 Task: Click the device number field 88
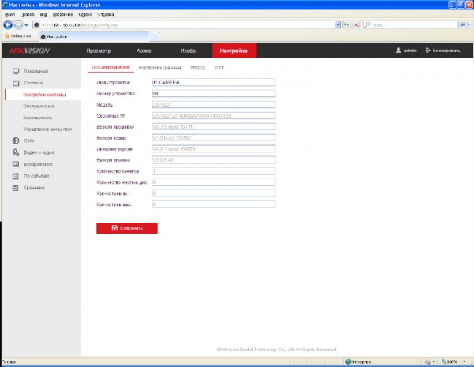[213, 93]
